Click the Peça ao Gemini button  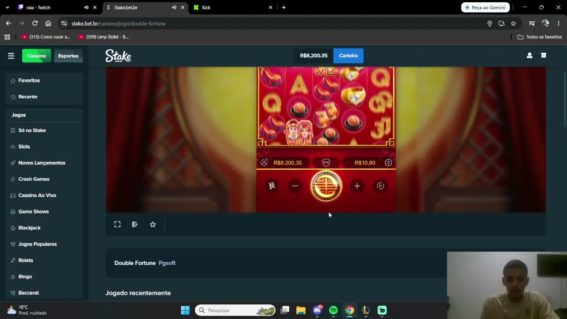pos(485,8)
